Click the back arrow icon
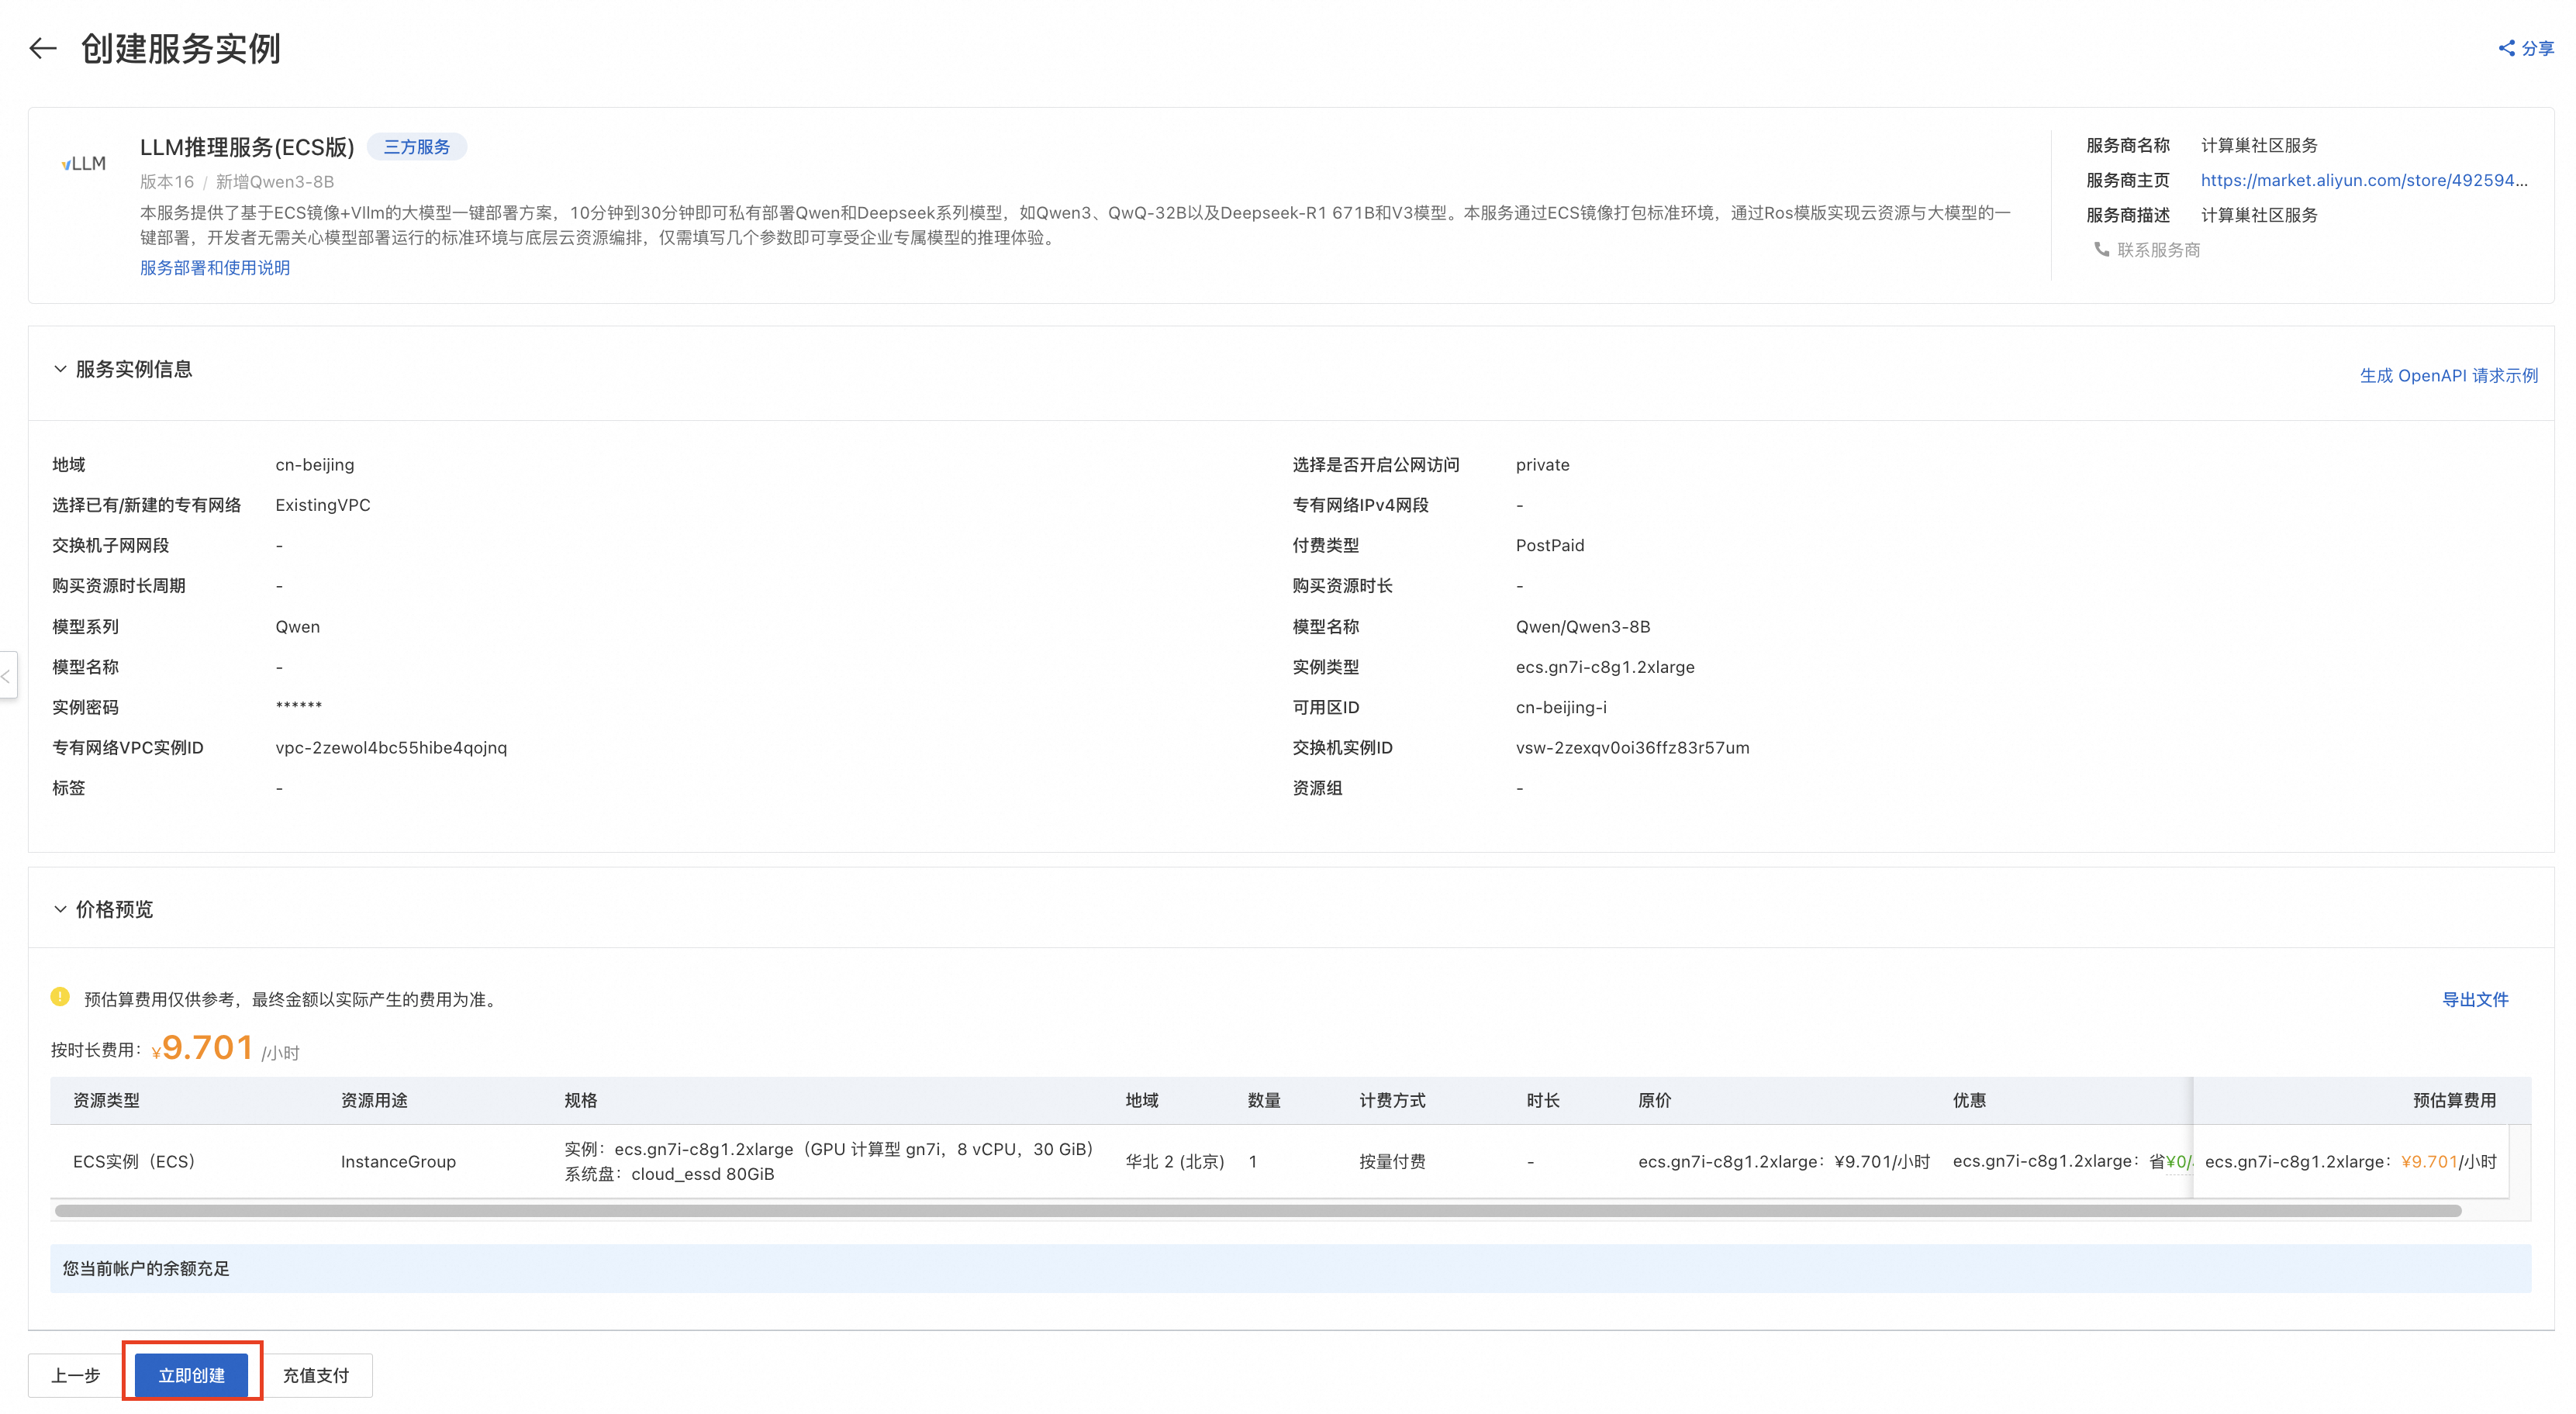 coord(42,48)
